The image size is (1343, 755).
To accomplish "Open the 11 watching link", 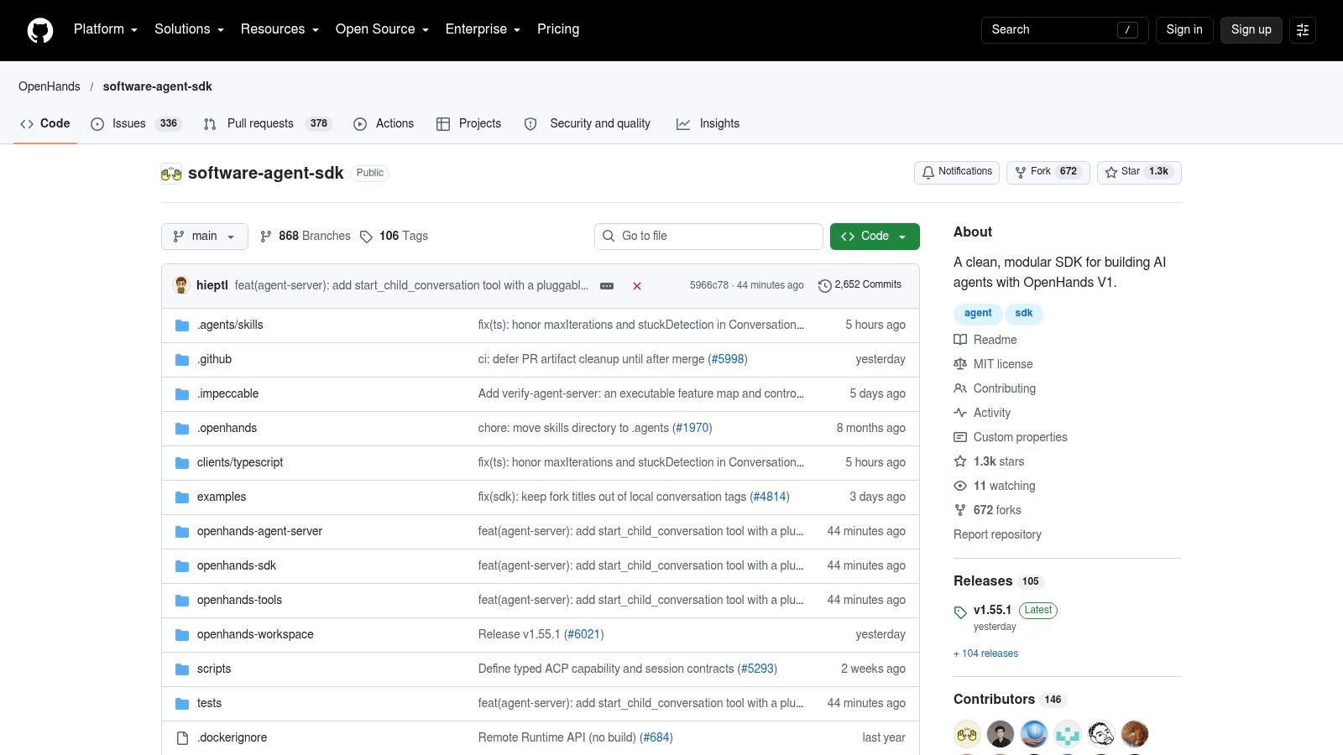I will tap(995, 486).
